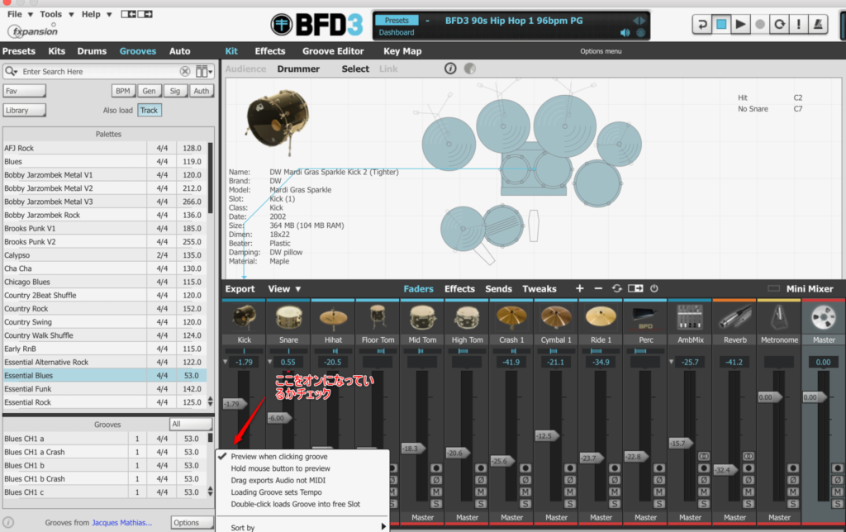Image resolution: width=846 pixels, height=532 pixels.
Task: Click the Snare channel fader handle
Action: click(280, 418)
